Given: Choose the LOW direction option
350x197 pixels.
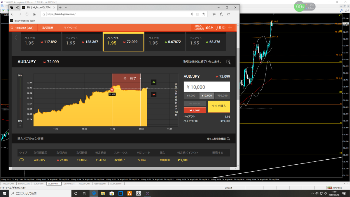Looking at the screenshot, I should click(195, 110).
